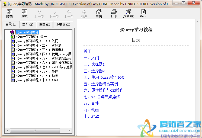Click page icon of （六）：属性操作 row

click(x=13, y=63)
